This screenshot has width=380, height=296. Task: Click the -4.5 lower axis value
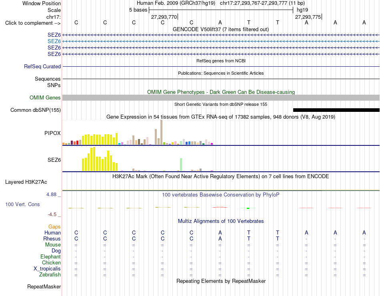pyautogui.click(x=52, y=215)
